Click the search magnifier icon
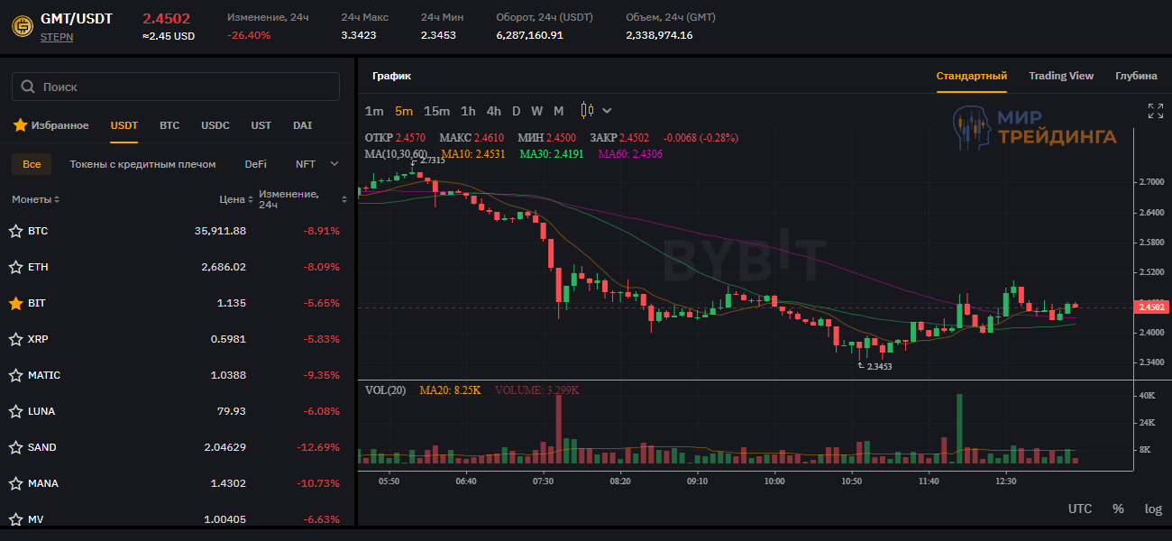The image size is (1172, 541). [28, 87]
